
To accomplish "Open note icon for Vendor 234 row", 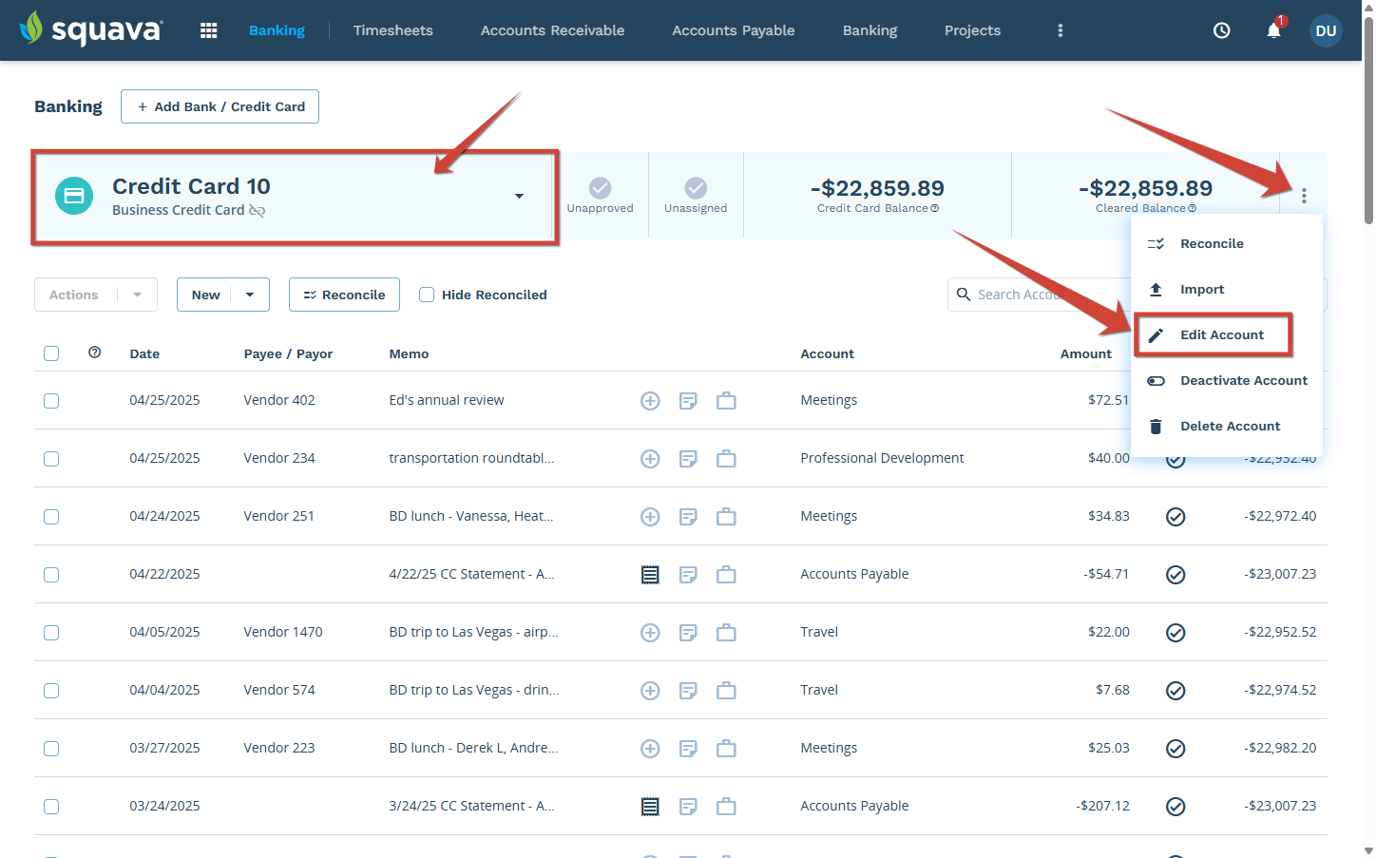I will 688,459.
